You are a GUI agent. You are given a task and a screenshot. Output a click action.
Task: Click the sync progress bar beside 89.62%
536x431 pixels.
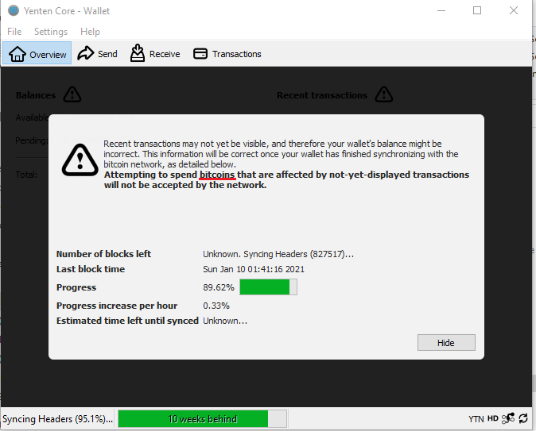click(268, 287)
